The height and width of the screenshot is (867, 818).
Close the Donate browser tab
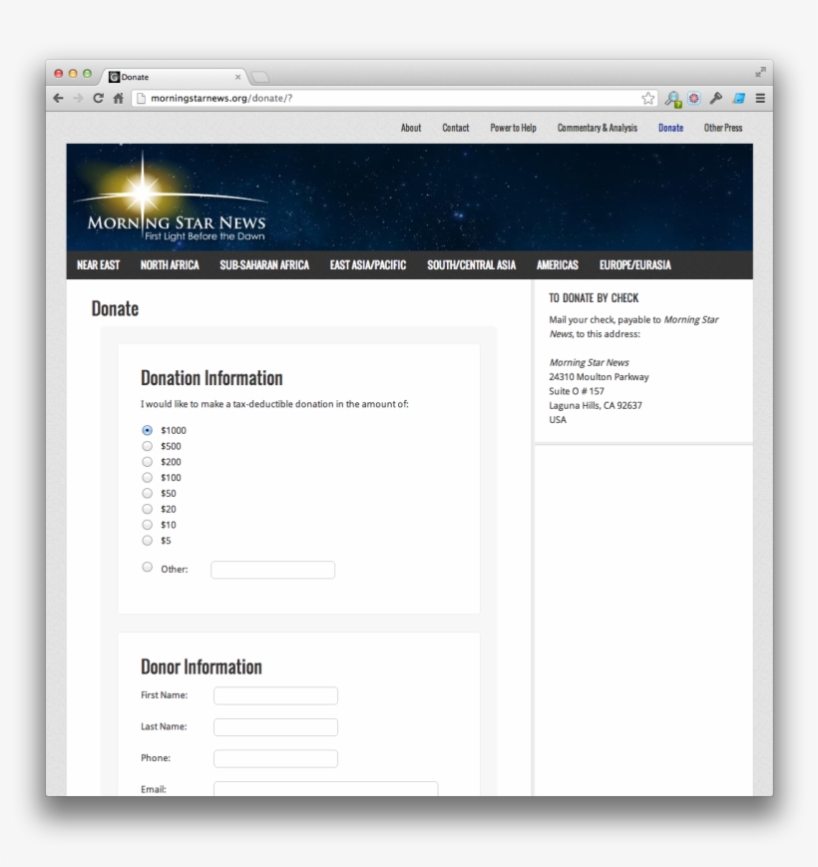237,77
